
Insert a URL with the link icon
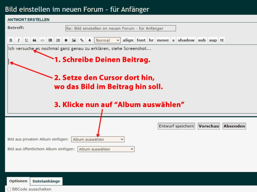coord(82,40)
